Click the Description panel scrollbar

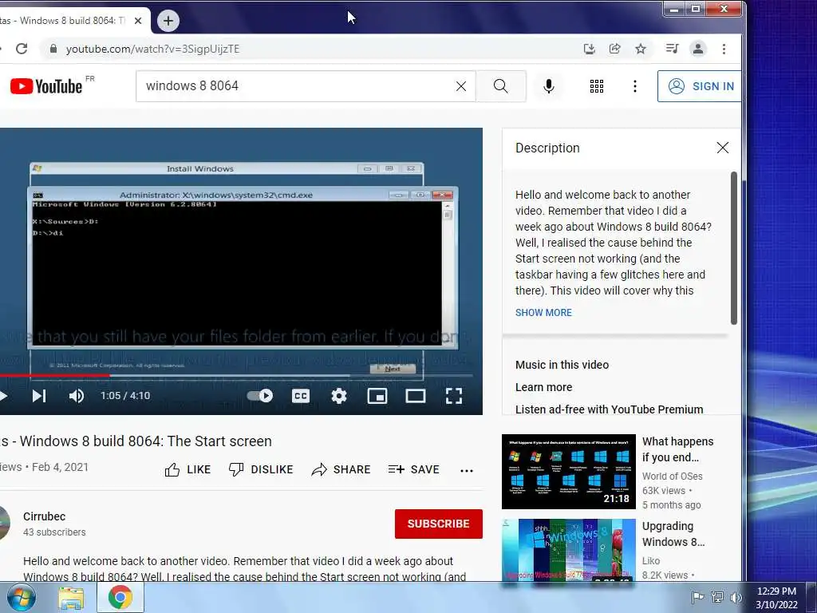pos(734,248)
